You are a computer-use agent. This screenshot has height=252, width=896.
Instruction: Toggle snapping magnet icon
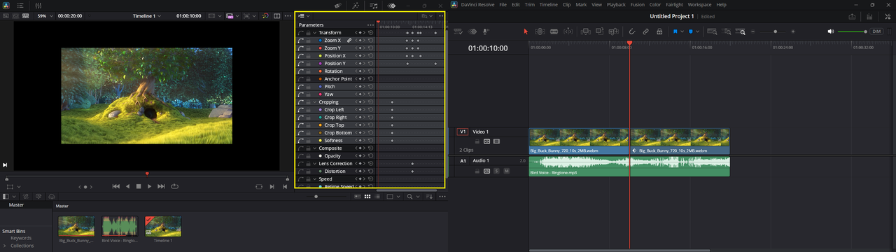(x=631, y=31)
